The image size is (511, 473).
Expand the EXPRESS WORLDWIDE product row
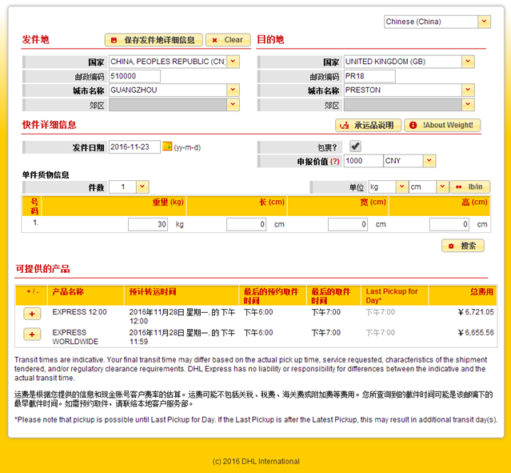click(x=32, y=335)
